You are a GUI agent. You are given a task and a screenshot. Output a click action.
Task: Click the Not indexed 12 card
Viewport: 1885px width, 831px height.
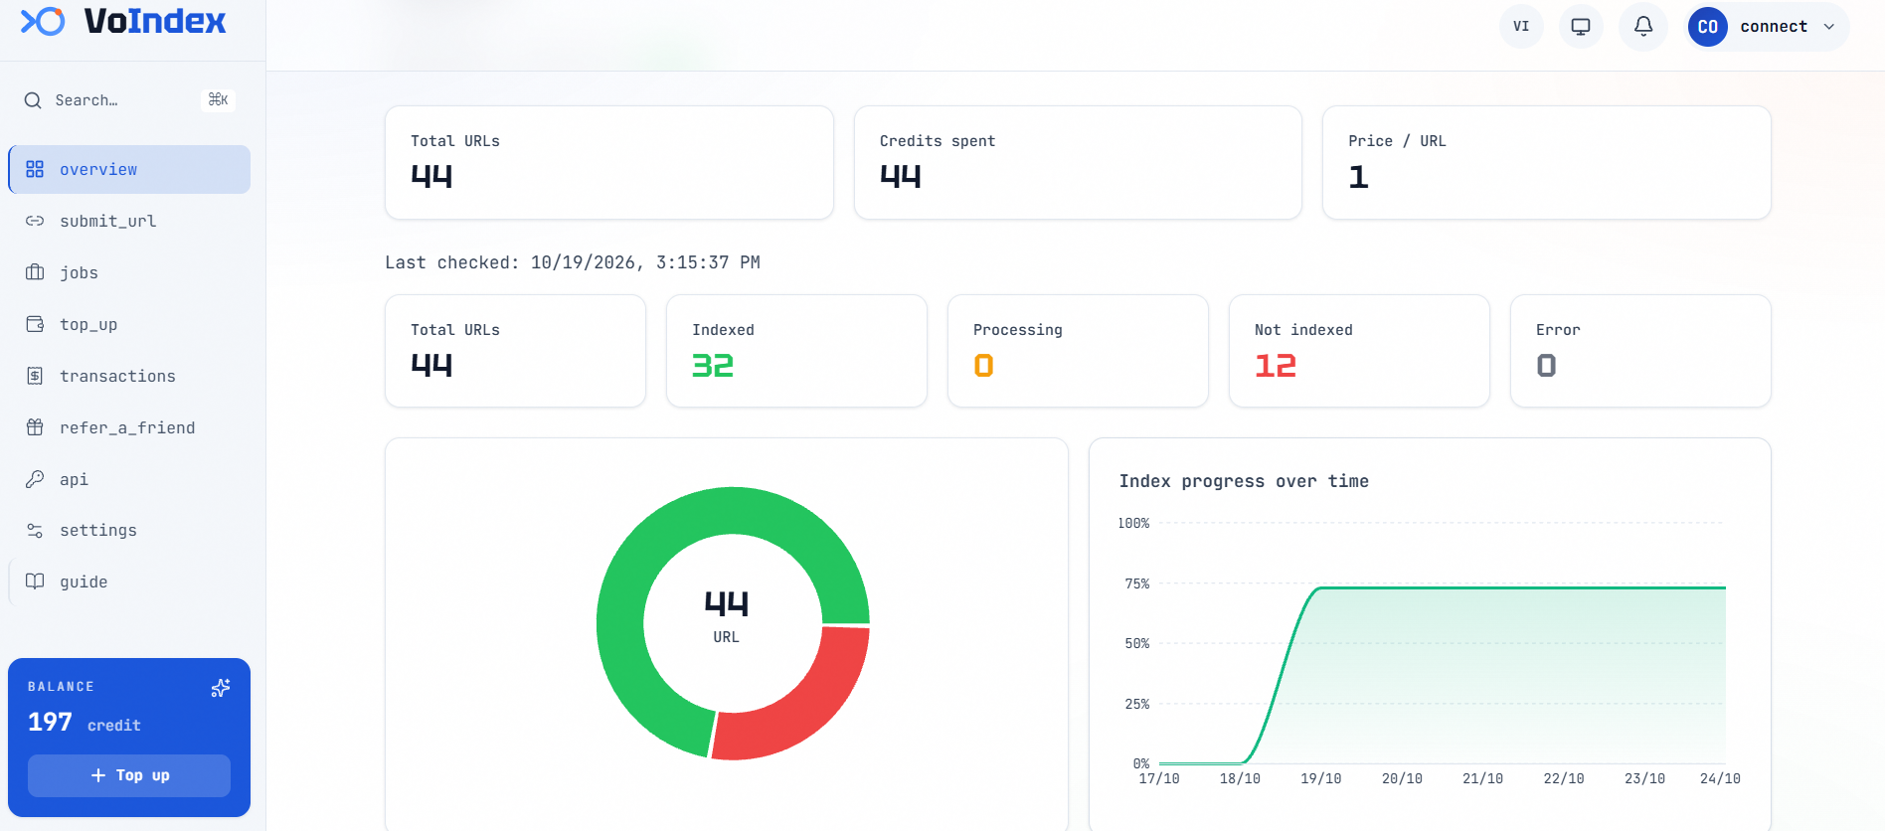[x=1359, y=351]
